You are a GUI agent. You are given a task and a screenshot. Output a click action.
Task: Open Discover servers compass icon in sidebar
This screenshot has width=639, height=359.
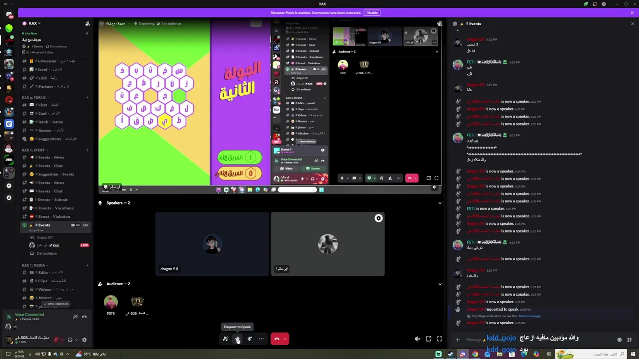[x=9, y=198]
